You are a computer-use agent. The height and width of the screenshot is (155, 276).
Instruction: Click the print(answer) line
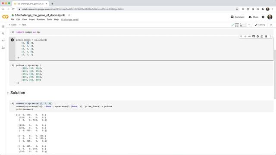(x=25, y=109)
